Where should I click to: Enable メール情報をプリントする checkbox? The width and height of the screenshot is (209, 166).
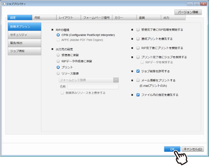tap(138, 80)
